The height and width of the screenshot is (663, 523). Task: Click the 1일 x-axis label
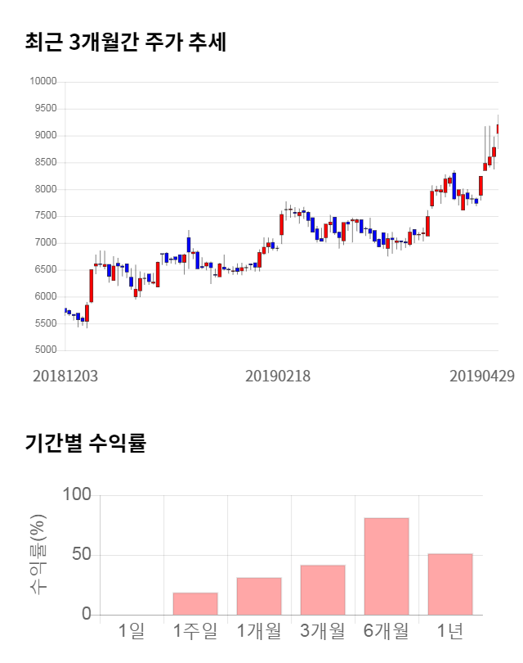coord(132,631)
